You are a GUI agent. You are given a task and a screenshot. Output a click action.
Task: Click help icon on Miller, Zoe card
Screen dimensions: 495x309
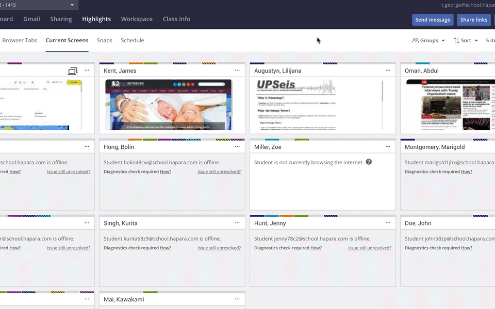tap(369, 162)
